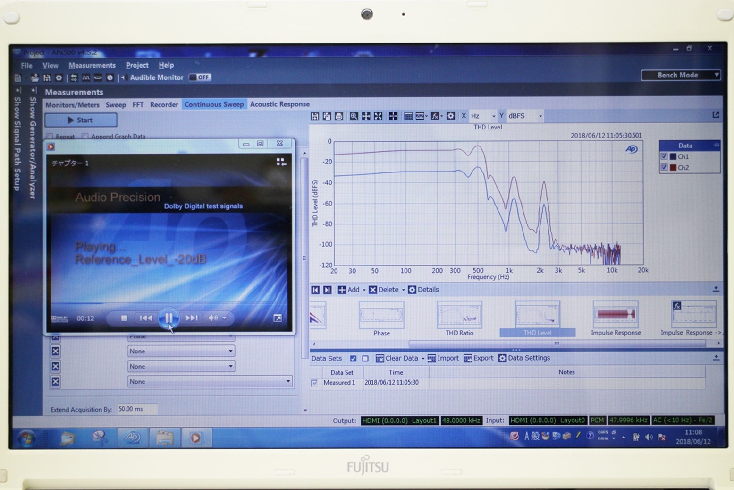Open the Bench Mode dropdown
This screenshot has width=734, height=490.
point(681,75)
